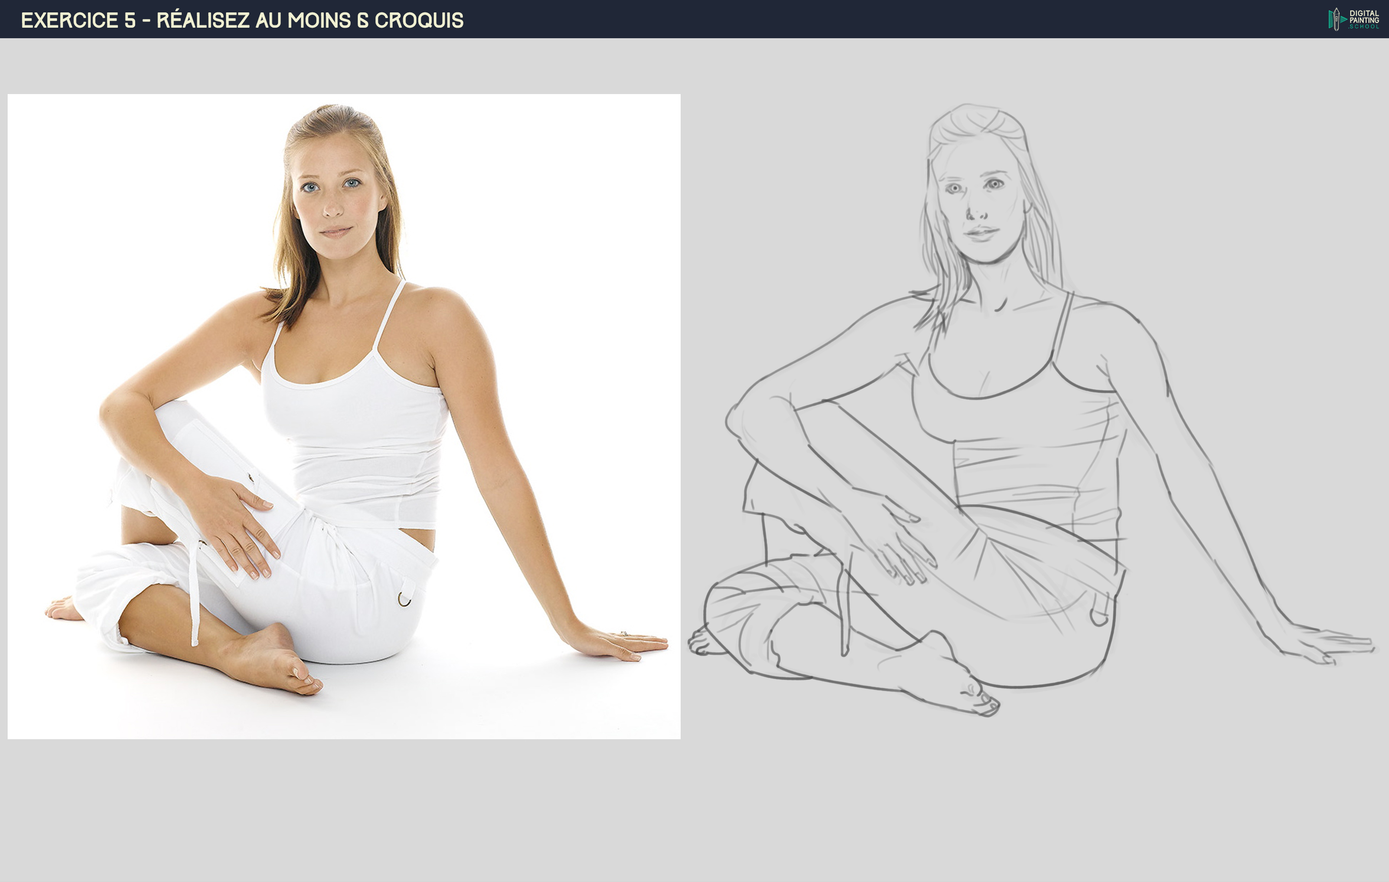Click the dark navy header bar
The image size is (1389, 882).
click(x=808, y=20)
